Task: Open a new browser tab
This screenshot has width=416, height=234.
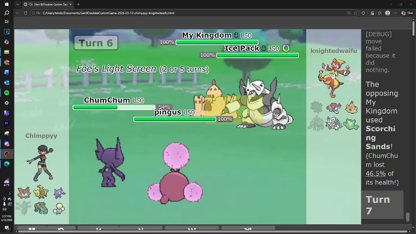Action: pos(78,4)
